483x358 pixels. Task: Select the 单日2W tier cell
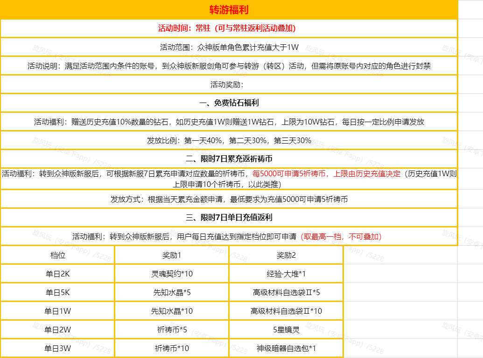click(x=57, y=330)
